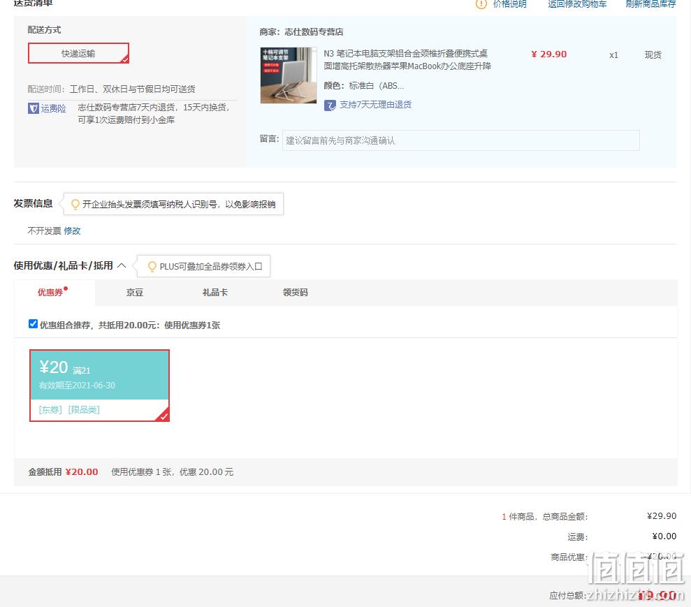
Task: Click the 运费险 shield icon
Action: coord(33,108)
